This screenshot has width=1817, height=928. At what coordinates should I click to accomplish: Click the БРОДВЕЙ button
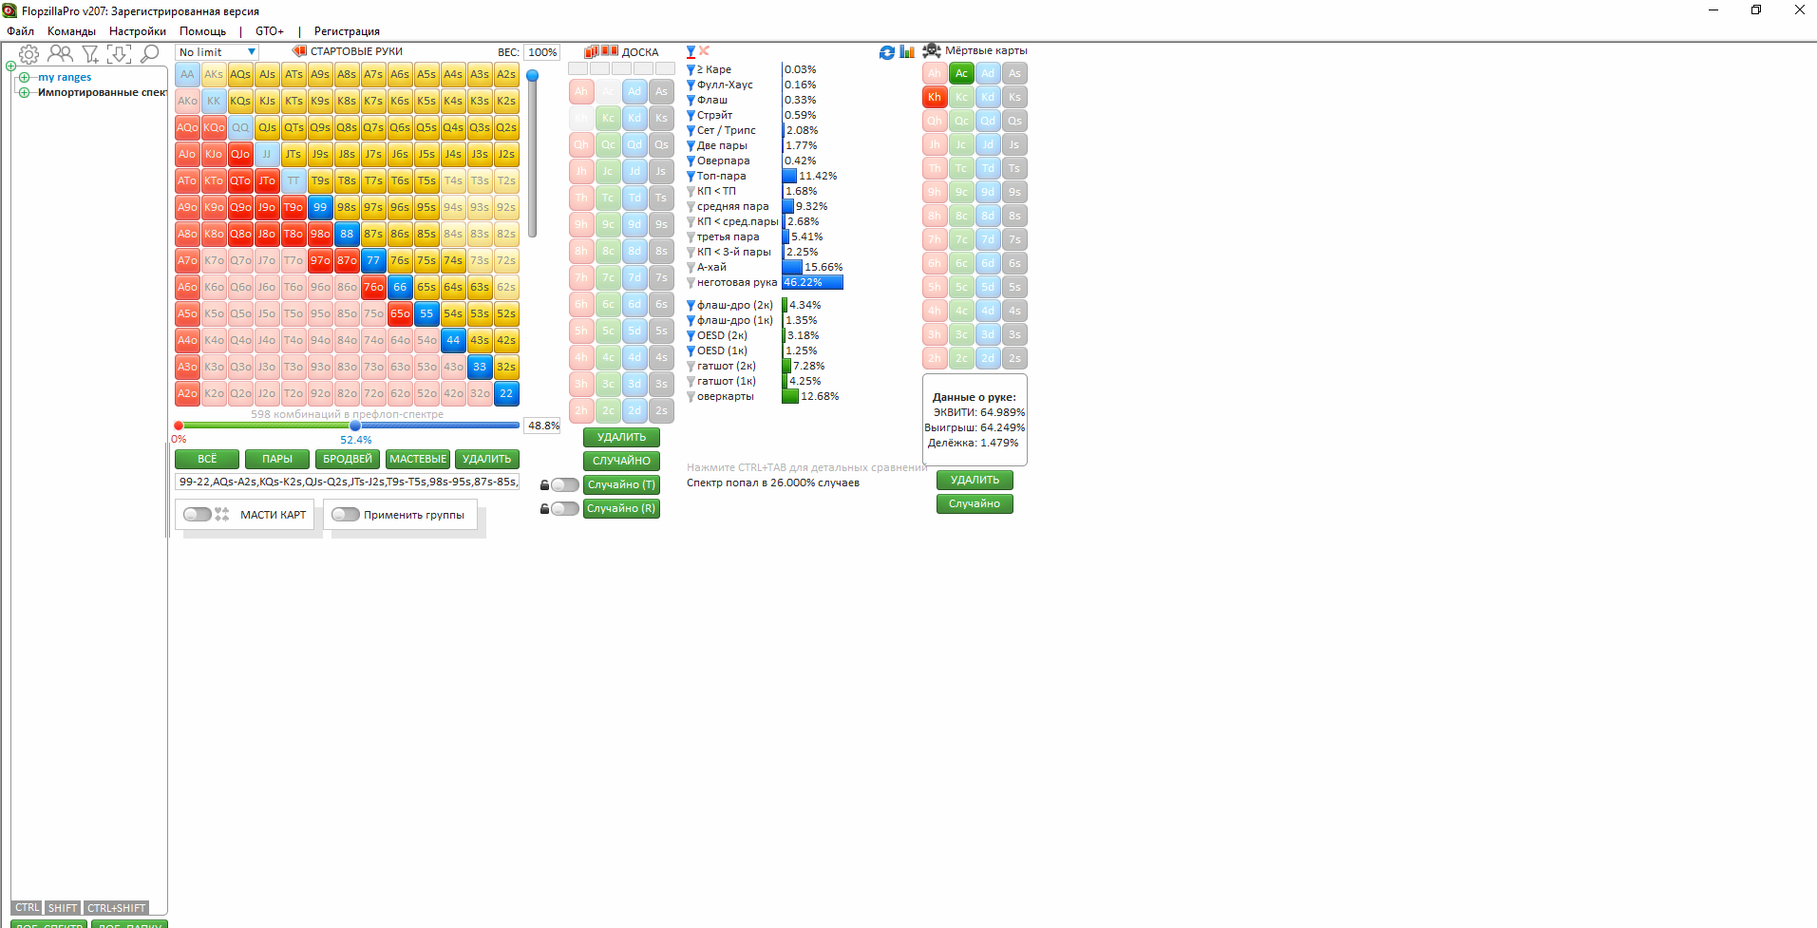pos(348,459)
